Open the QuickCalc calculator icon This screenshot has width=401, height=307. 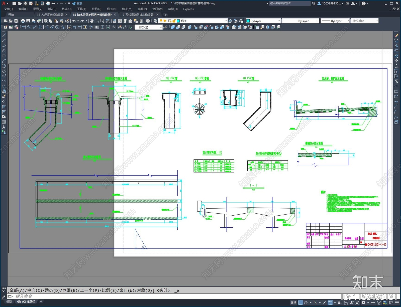[x=141, y=21]
